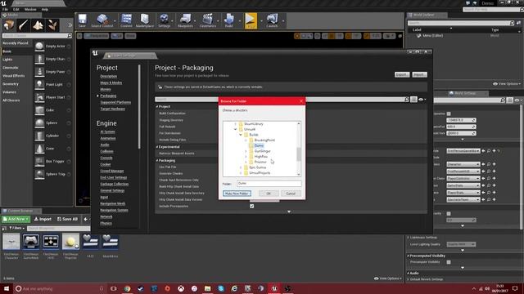Image resolution: width=524 pixels, height=294 pixels.
Task: Expand the BreakingPoint folder node
Action: [x=246, y=140]
